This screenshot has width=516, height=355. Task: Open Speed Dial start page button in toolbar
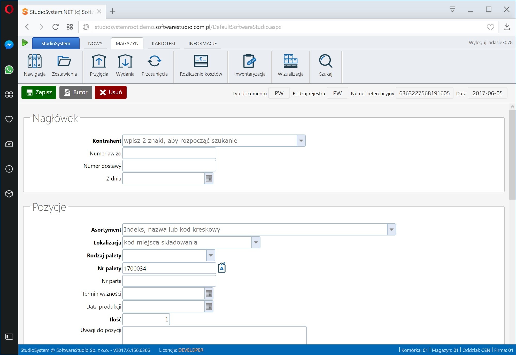pos(70,27)
